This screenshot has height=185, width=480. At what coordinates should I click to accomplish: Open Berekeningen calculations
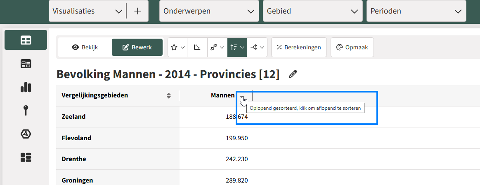point(299,47)
